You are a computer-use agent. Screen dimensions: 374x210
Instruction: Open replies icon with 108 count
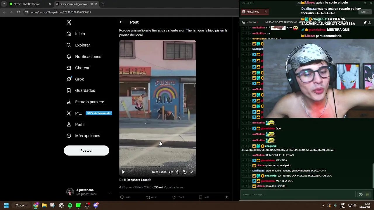[125, 197]
